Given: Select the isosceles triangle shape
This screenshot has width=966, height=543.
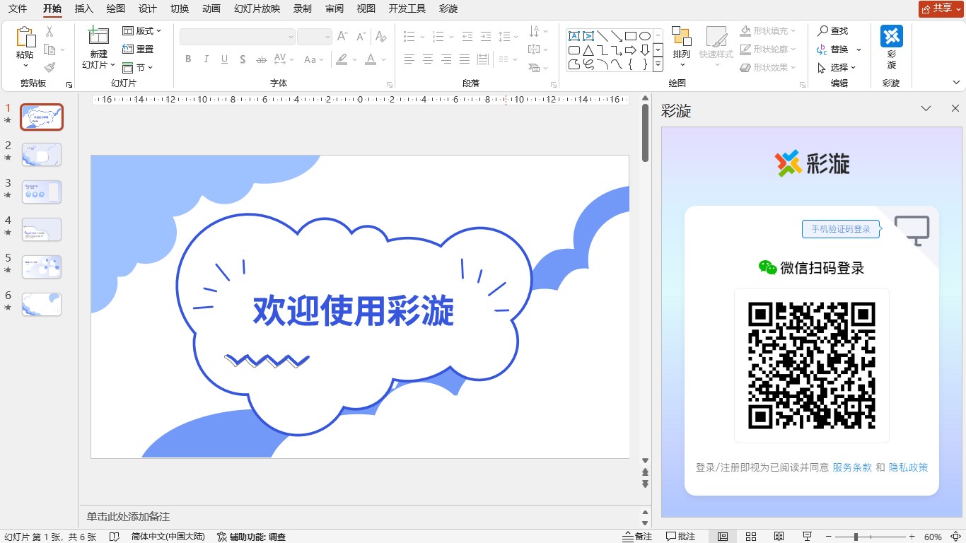Looking at the screenshot, I should point(588,50).
